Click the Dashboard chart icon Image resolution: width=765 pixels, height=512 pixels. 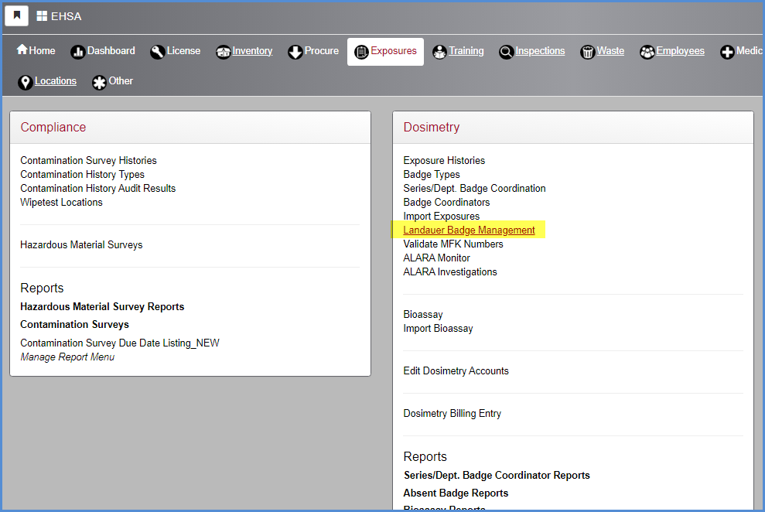(x=78, y=52)
